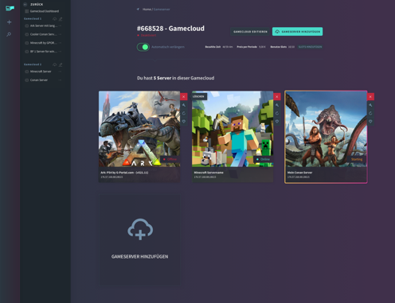Image resolution: width=395 pixels, height=303 pixels.
Task: Delete the Conan server with red X
Action: tap(370, 97)
